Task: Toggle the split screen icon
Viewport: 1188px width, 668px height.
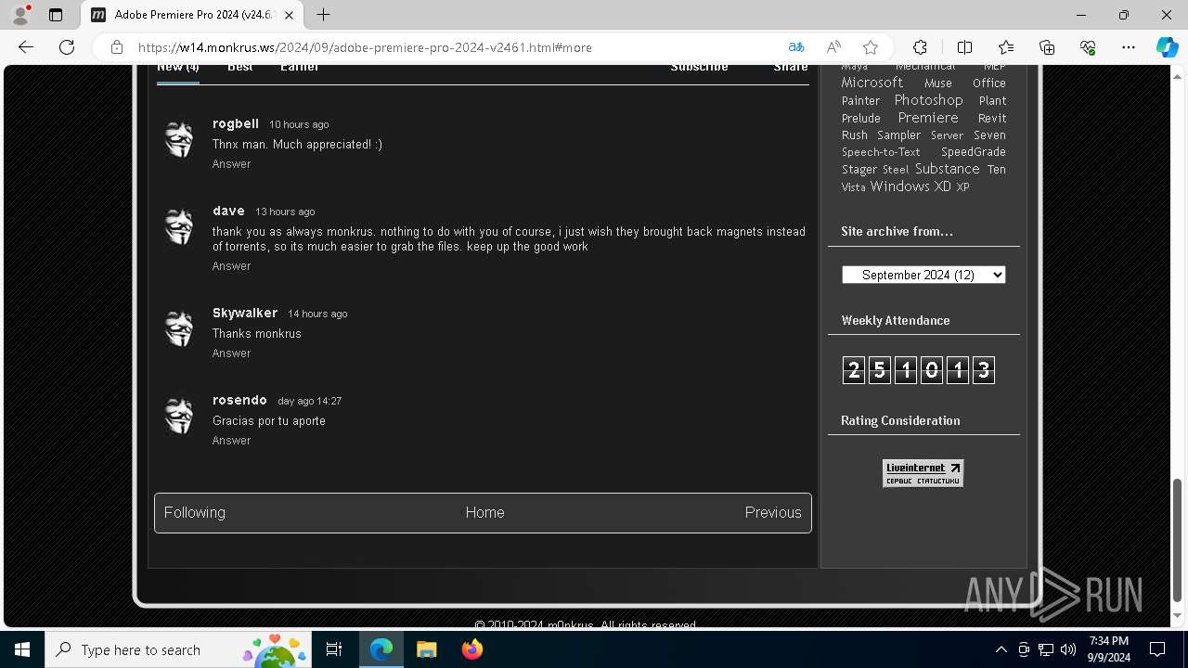Action: click(964, 47)
